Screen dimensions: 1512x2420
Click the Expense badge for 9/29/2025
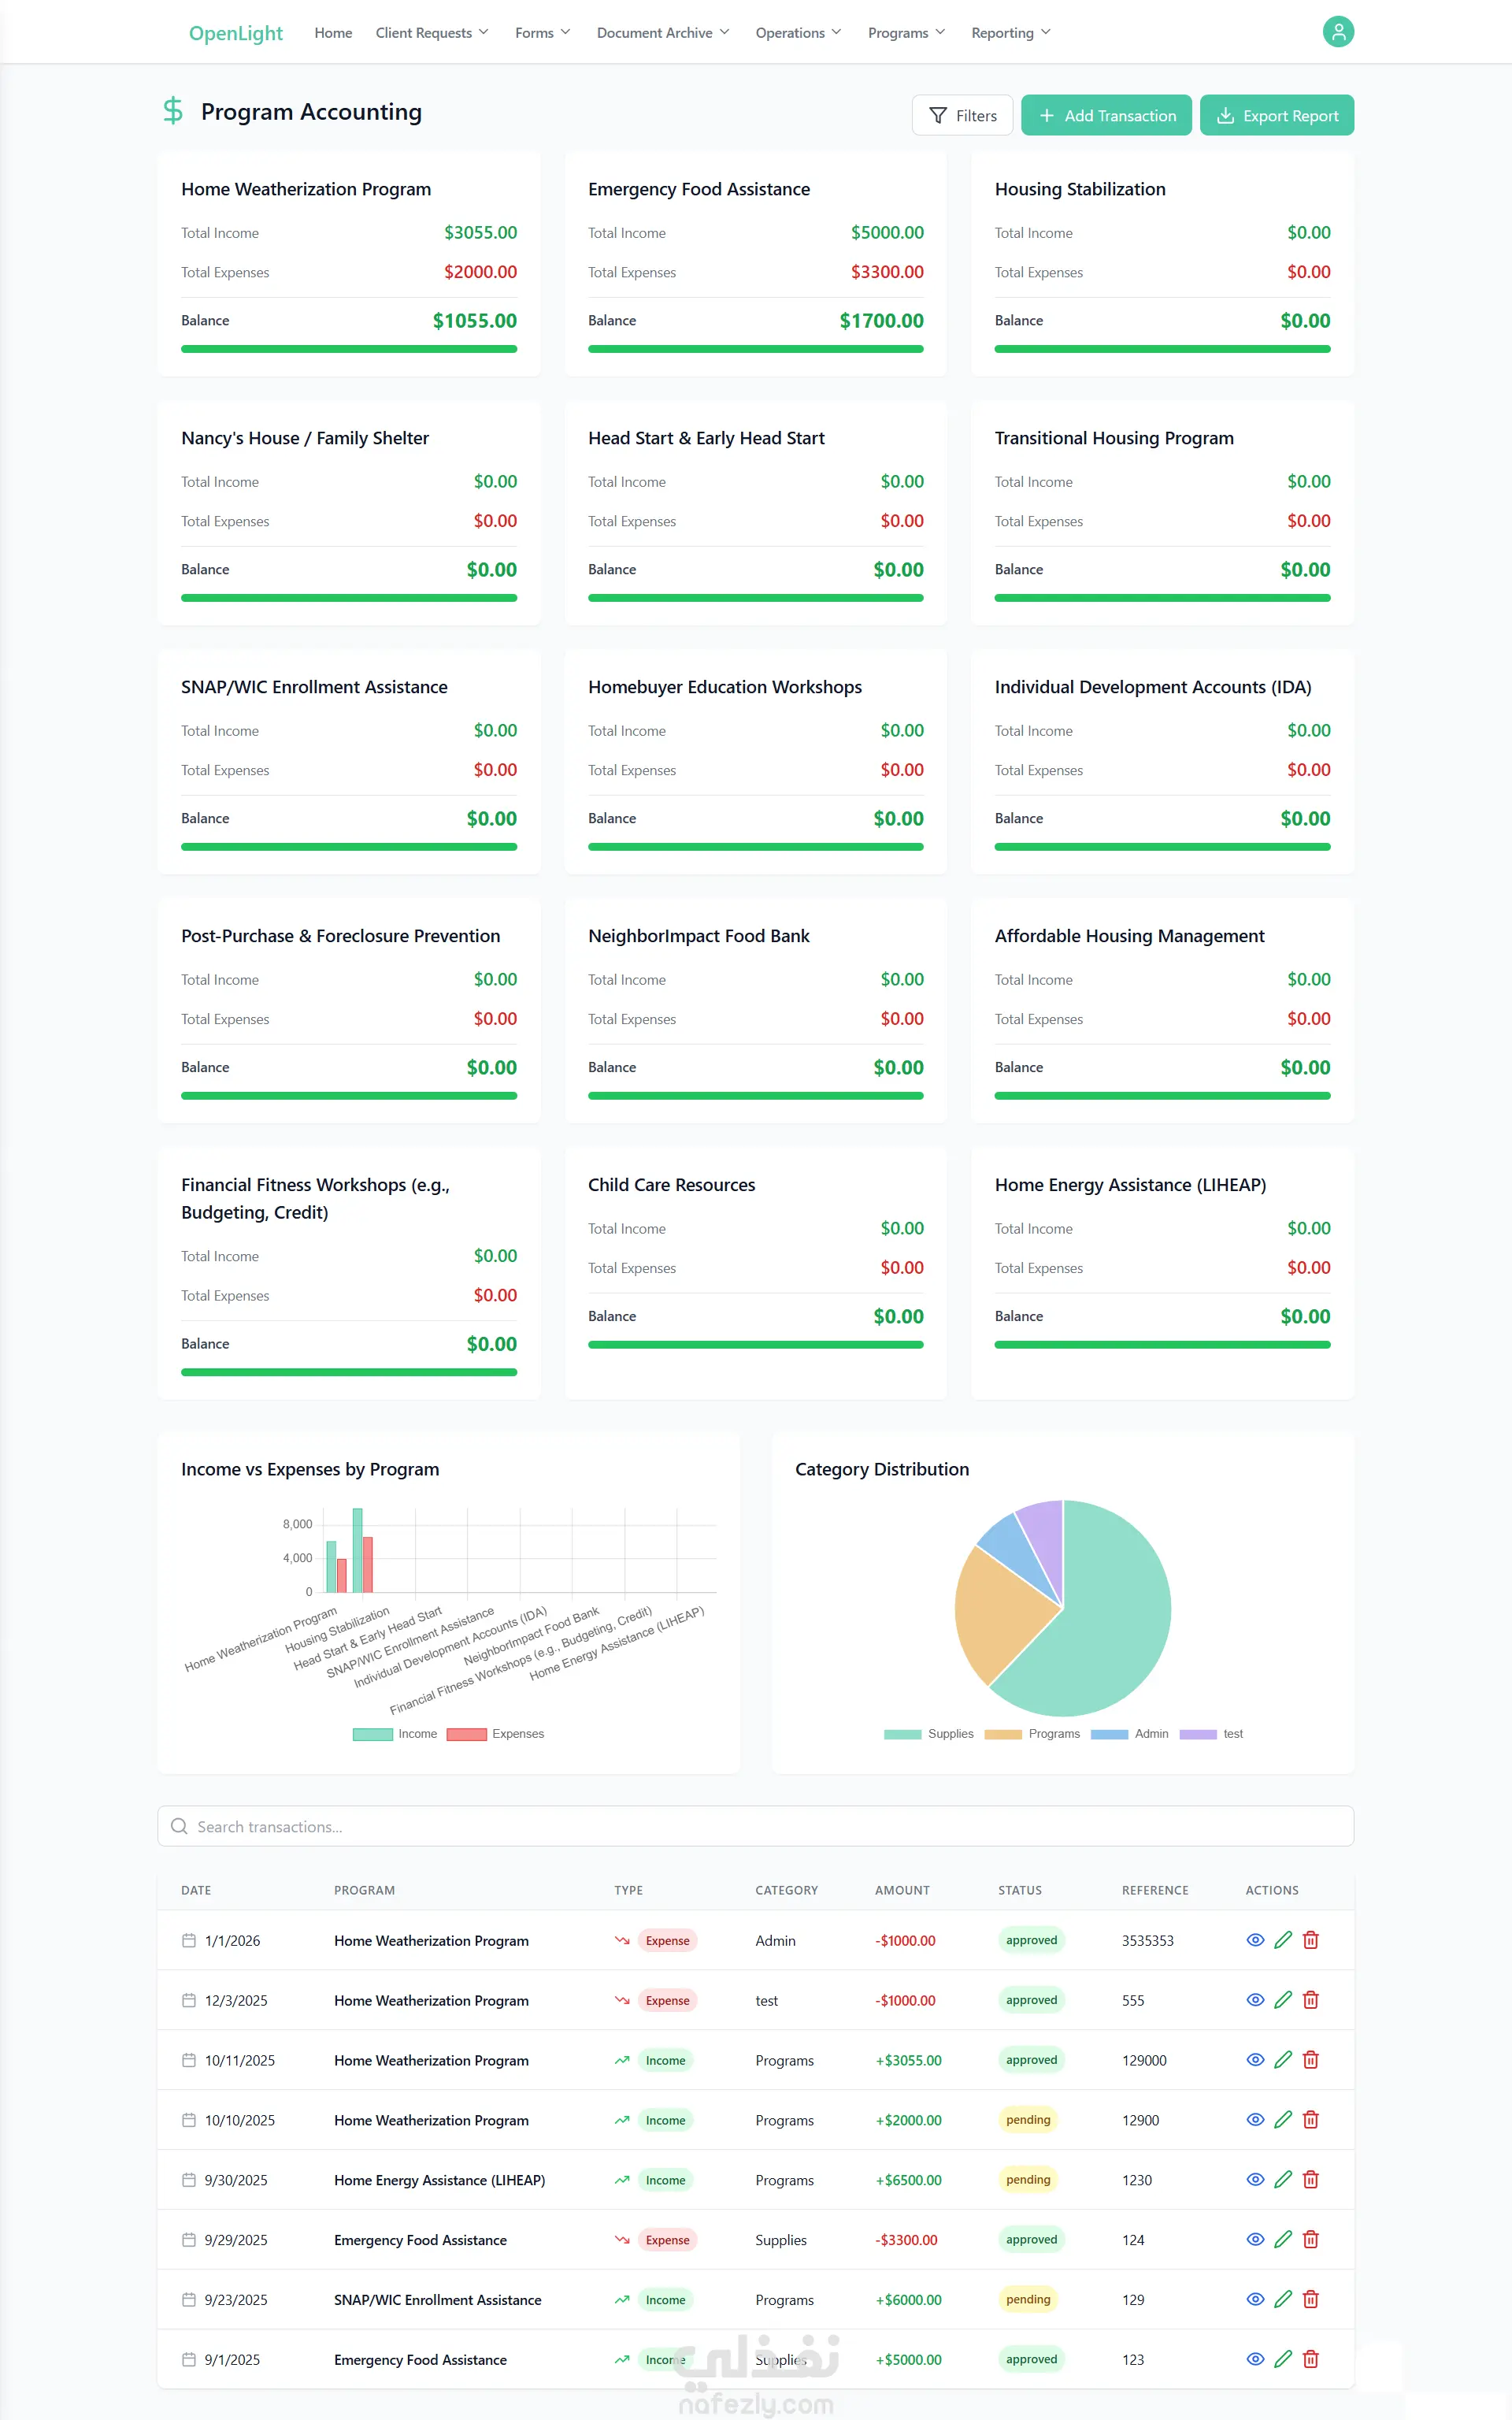pos(667,2240)
